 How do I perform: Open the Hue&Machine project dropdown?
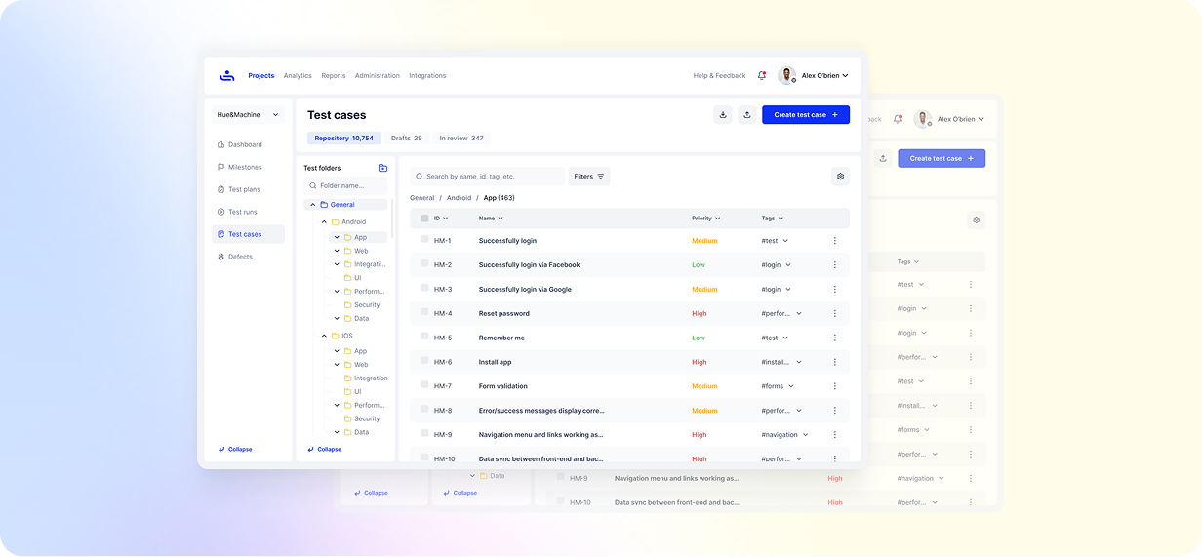point(248,115)
